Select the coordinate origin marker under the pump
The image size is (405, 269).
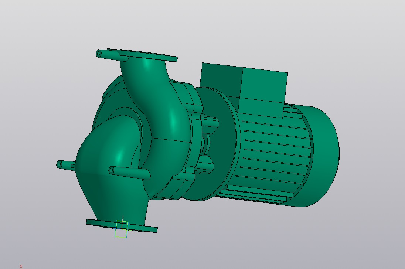(122, 229)
